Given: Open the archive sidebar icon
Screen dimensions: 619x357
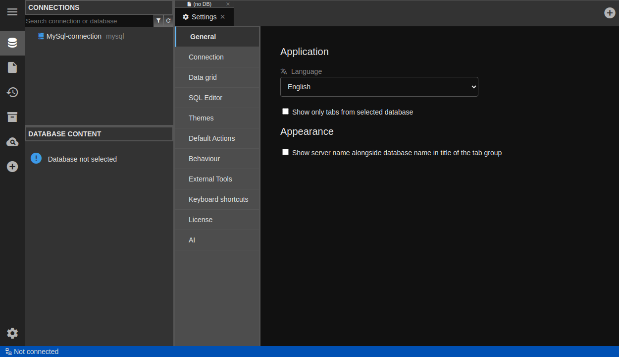Looking at the screenshot, I should [12, 117].
